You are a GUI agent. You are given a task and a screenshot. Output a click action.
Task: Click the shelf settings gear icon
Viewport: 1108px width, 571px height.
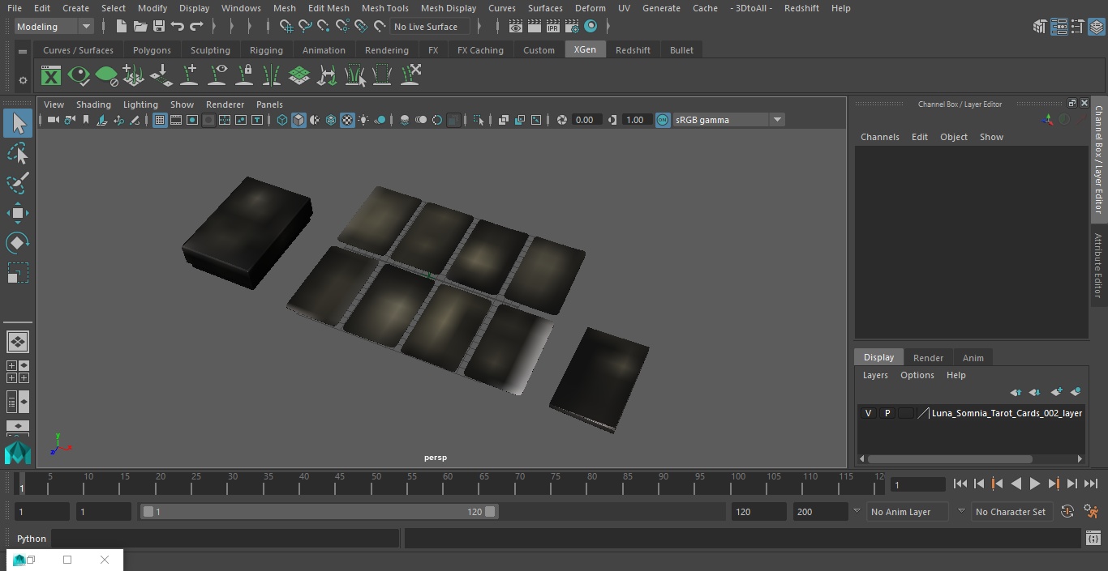coord(23,80)
